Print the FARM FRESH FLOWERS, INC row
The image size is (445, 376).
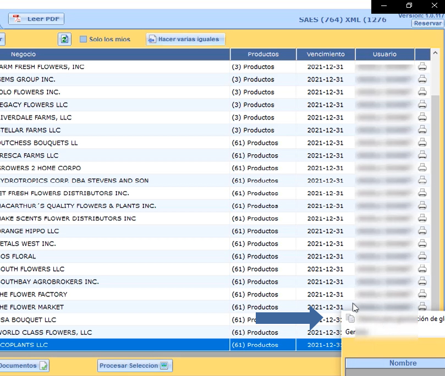422,66
